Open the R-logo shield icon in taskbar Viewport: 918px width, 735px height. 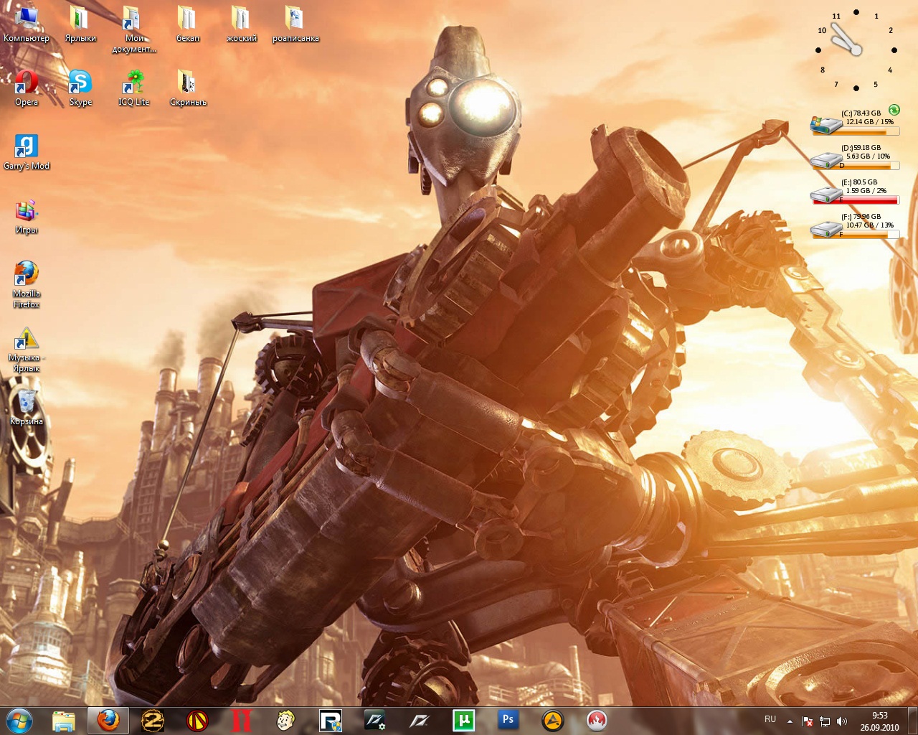(x=331, y=721)
